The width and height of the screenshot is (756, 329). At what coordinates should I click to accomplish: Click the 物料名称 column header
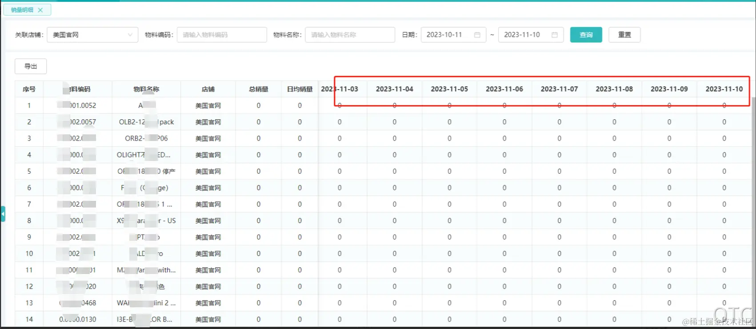tap(146, 89)
